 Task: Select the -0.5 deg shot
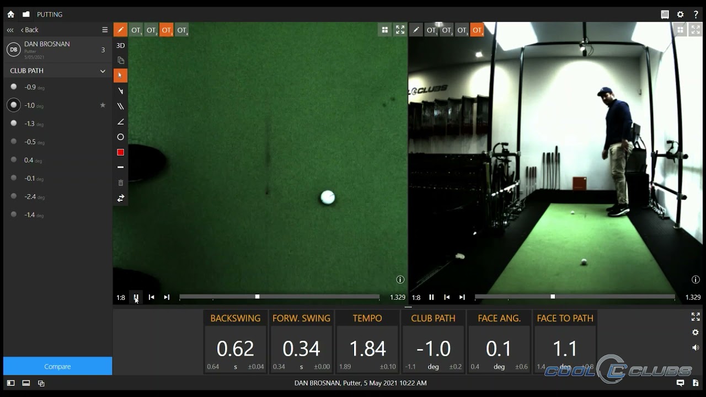[57, 142]
